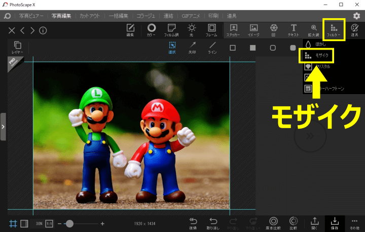This screenshot has width=365, height=232.
Task: Go to the previous photo
Action: tap(22, 30)
